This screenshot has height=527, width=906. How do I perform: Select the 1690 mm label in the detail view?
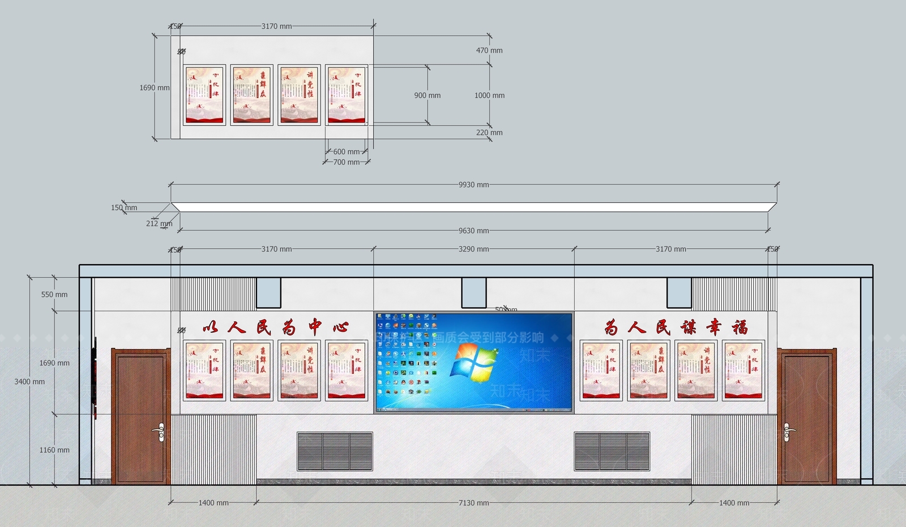(x=155, y=88)
